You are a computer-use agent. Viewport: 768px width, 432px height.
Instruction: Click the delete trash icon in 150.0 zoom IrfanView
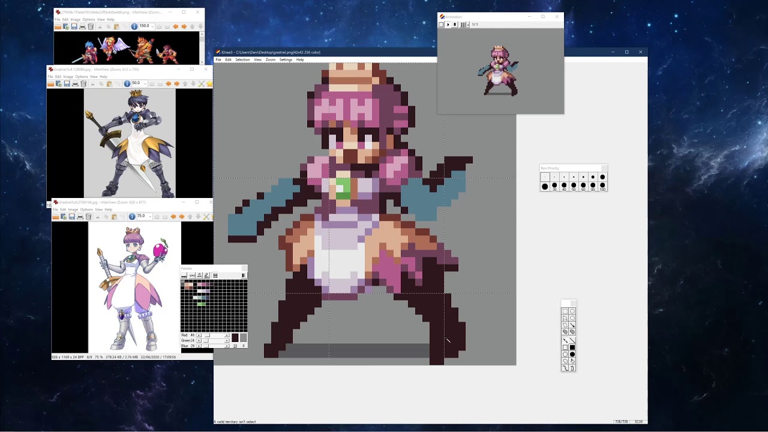[x=91, y=26]
